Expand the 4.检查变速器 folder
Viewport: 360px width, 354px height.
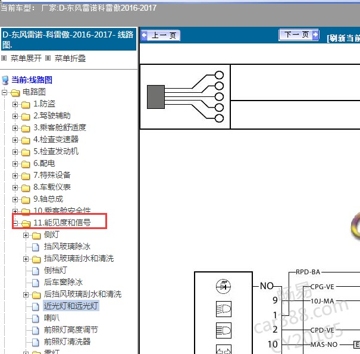pos(15,140)
